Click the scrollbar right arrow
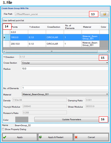This screenshot has width=111, height=143. [x=107, y=51]
